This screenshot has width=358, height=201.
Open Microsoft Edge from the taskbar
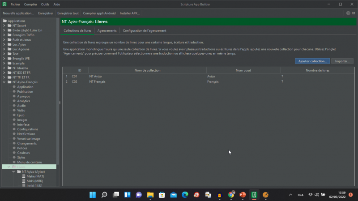pyautogui.click(x=185, y=195)
